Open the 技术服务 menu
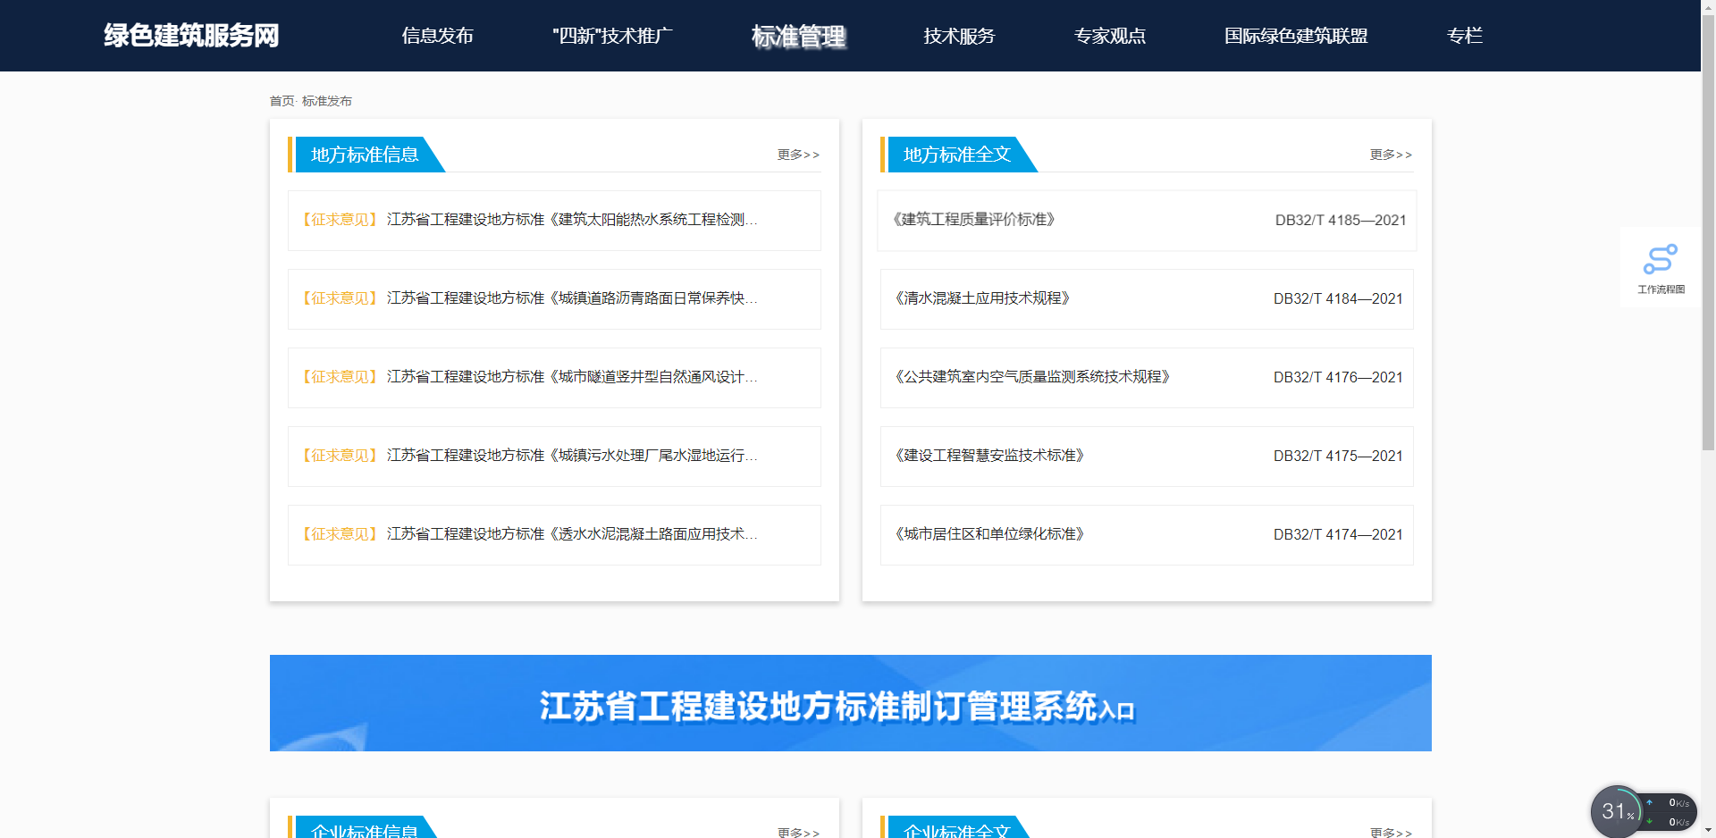The height and width of the screenshot is (838, 1716). pyautogui.click(x=959, y=36)
